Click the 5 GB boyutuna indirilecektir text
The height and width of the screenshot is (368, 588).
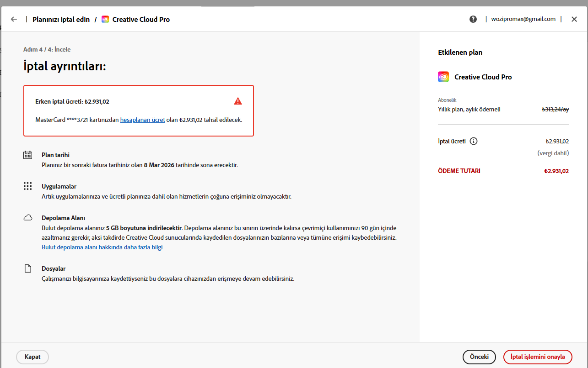[x=144, y=228]
